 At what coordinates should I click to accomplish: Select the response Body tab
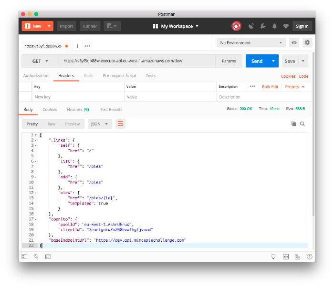[x=28, y=109]
